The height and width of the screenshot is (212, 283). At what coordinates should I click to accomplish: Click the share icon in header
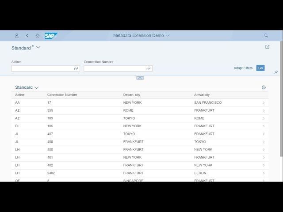(267, 47)
